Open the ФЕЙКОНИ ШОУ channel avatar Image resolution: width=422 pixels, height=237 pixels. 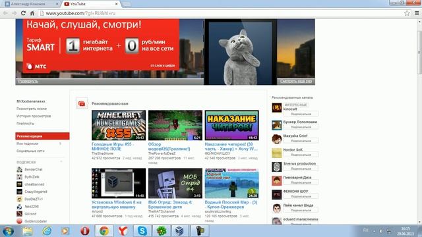pyautogui.click(x=277, y=195)
